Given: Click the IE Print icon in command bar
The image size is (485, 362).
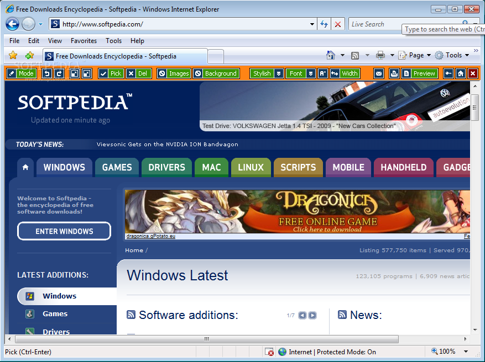Looking at the screenshot, I should pyautogui.click(x=380, y=55).
